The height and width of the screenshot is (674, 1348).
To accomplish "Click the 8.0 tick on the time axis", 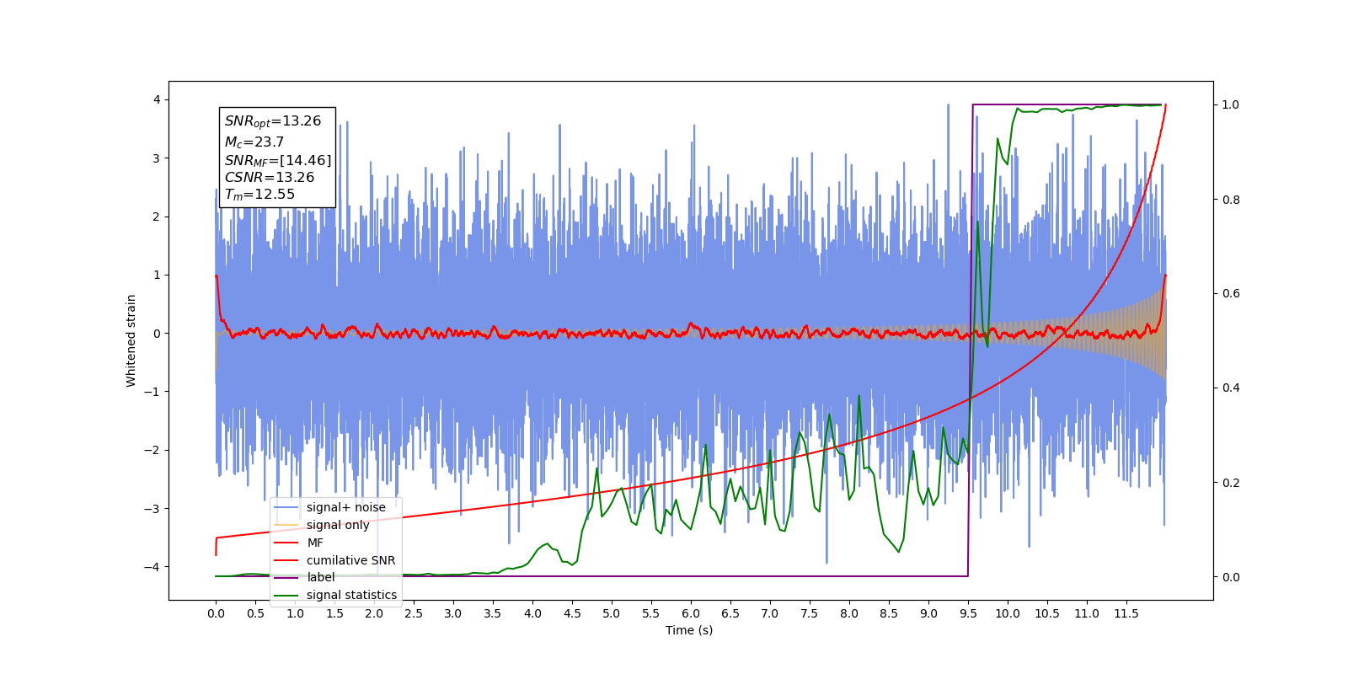I will 849,613.
